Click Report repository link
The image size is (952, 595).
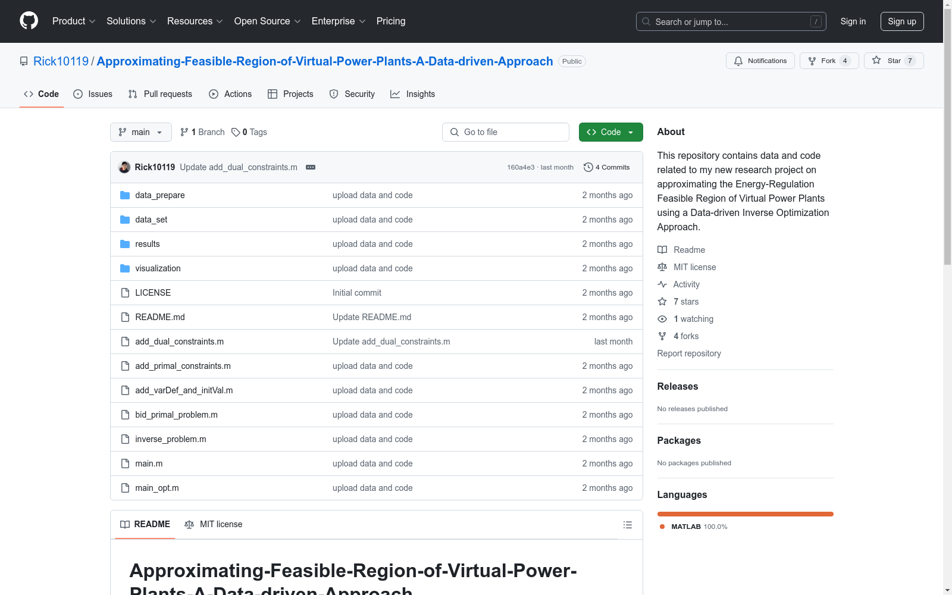(689, 353)
